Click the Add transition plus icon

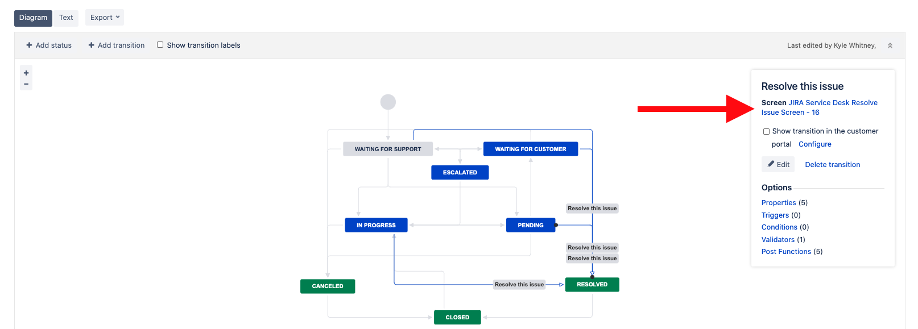click(92, 45)
